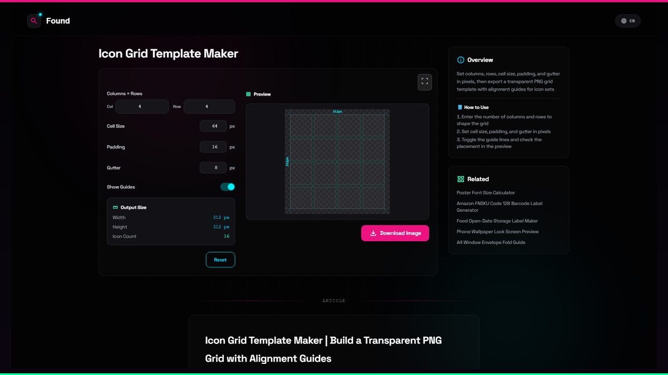
Task: Click the ARTICLE section label
Action: click(x=334, y=301)
